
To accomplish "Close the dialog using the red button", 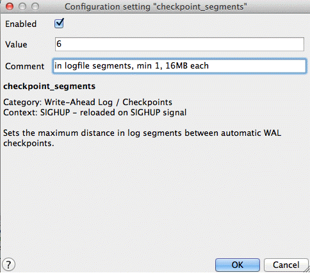I will click(x=10, y=6).
